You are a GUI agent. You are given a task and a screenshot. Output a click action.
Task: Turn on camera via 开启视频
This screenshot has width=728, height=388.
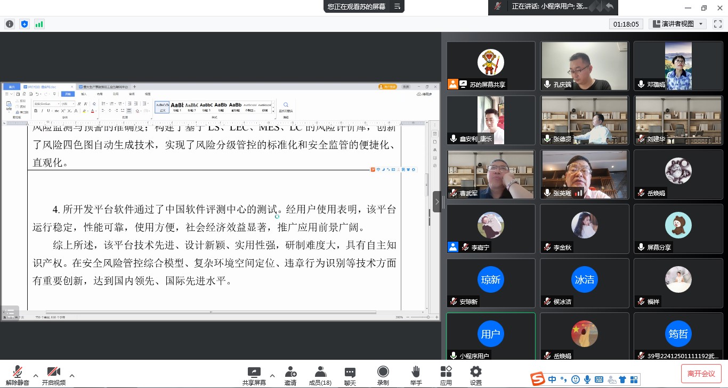click(53, 375)
